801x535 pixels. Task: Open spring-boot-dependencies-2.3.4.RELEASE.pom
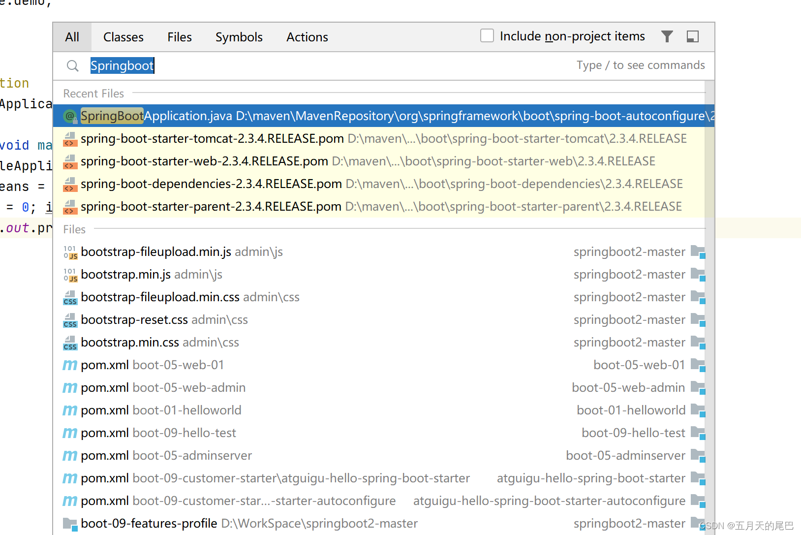click(378, 184)
